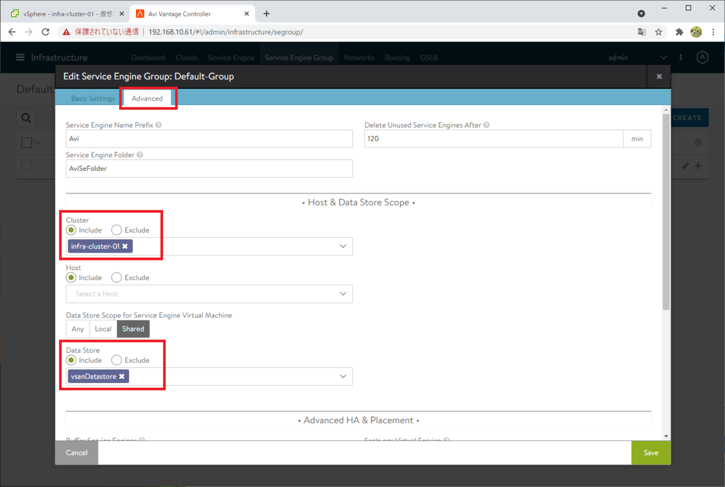Cancel editing the Service Engine Group
This screenshot has height=487, width=725.
coord(77,453)
